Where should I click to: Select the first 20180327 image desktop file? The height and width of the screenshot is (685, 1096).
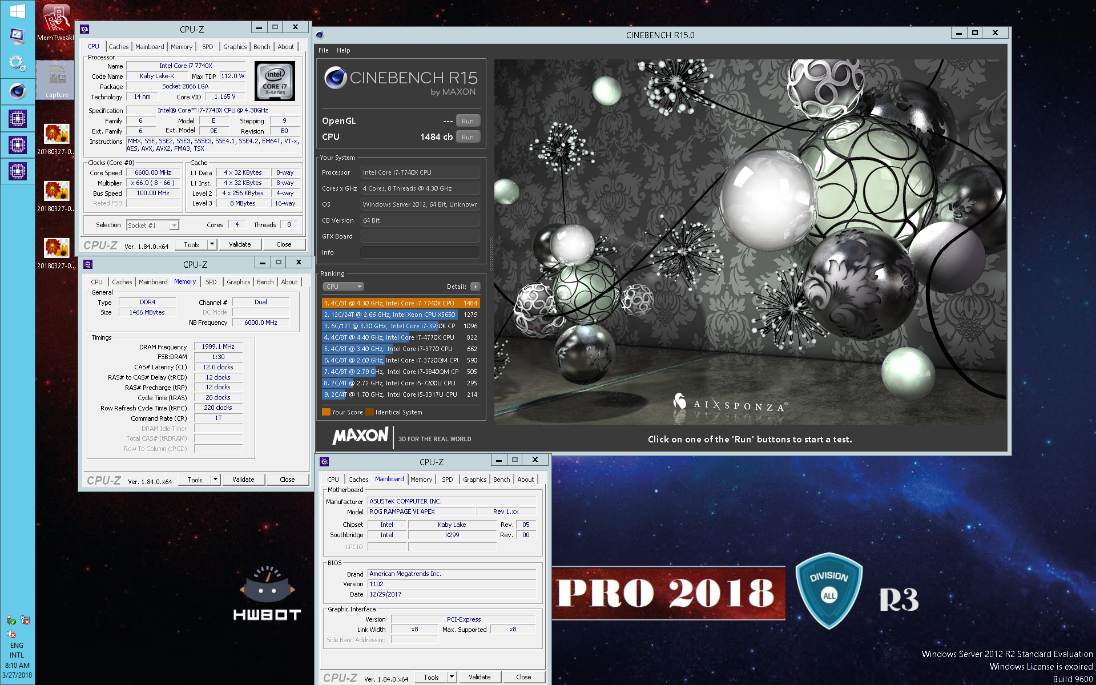point(57,139)
